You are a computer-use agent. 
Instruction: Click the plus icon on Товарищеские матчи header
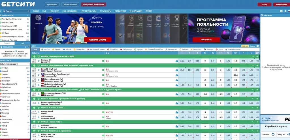pos(257,56)
